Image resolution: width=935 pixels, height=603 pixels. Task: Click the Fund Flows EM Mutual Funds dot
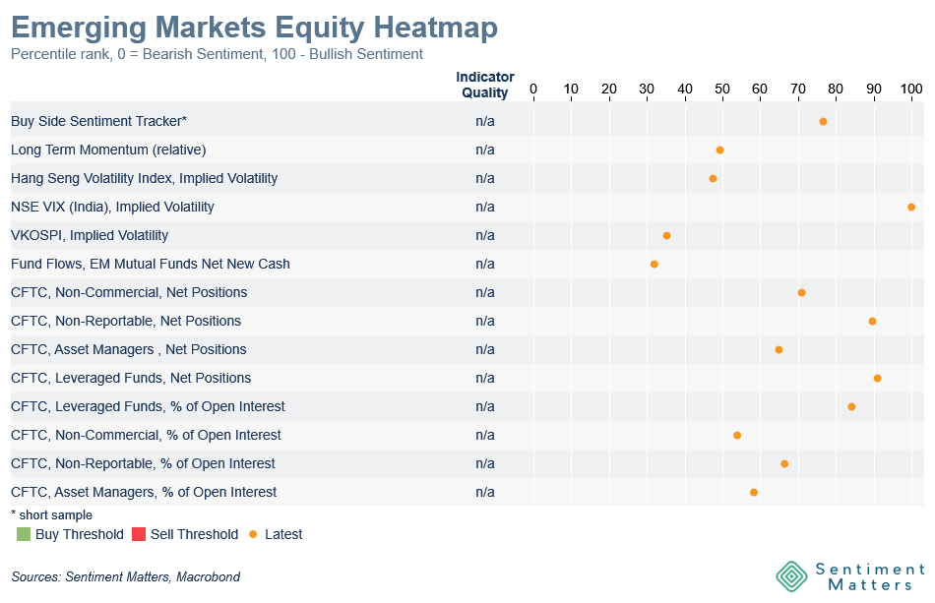click(x=654, y=264)
